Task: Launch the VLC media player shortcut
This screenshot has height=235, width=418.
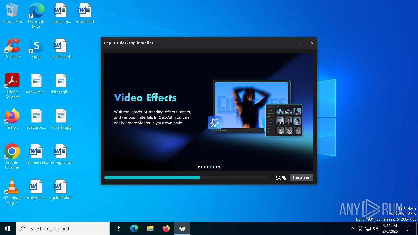Action: [x=12, y=192]
